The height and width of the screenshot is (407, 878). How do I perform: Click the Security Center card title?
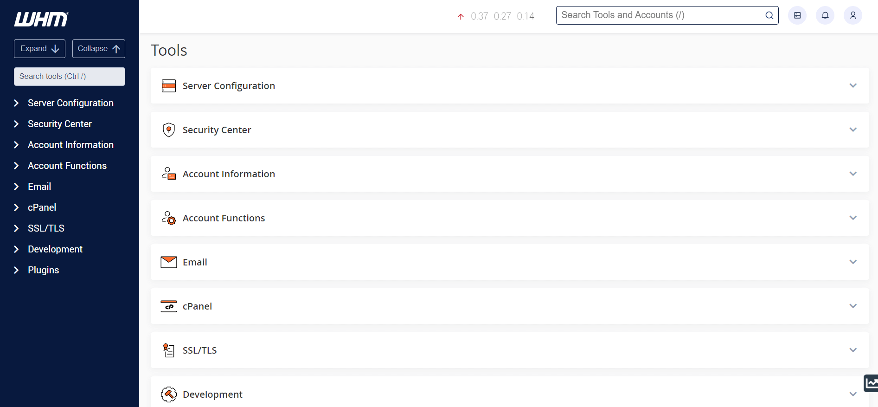pyautogui.click(x=217, y=130)
